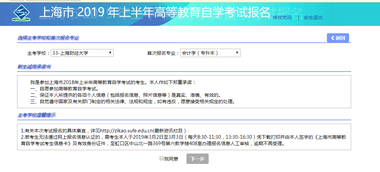Click 安全退出 to log out
The width and height of the screenshot is (380, 172).
pyautogui.click(x=313, y=17)
